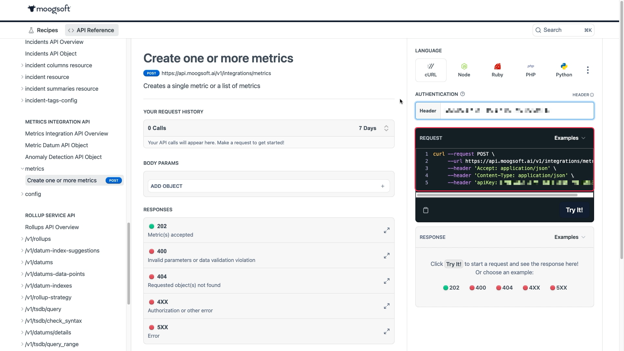Open more languages via three-dot menu

click(x=588, y=70)
